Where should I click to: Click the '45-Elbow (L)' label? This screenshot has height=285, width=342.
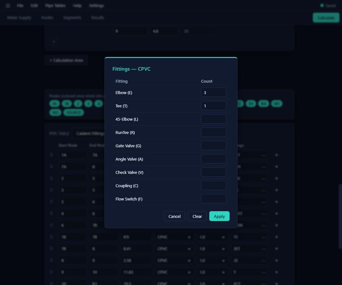(127, 119)
